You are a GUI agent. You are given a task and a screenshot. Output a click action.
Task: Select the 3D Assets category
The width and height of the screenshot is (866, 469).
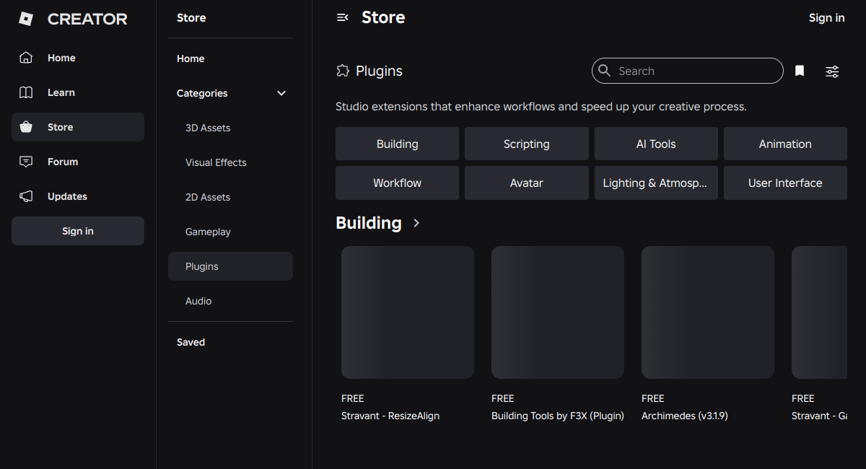(230, 128)
